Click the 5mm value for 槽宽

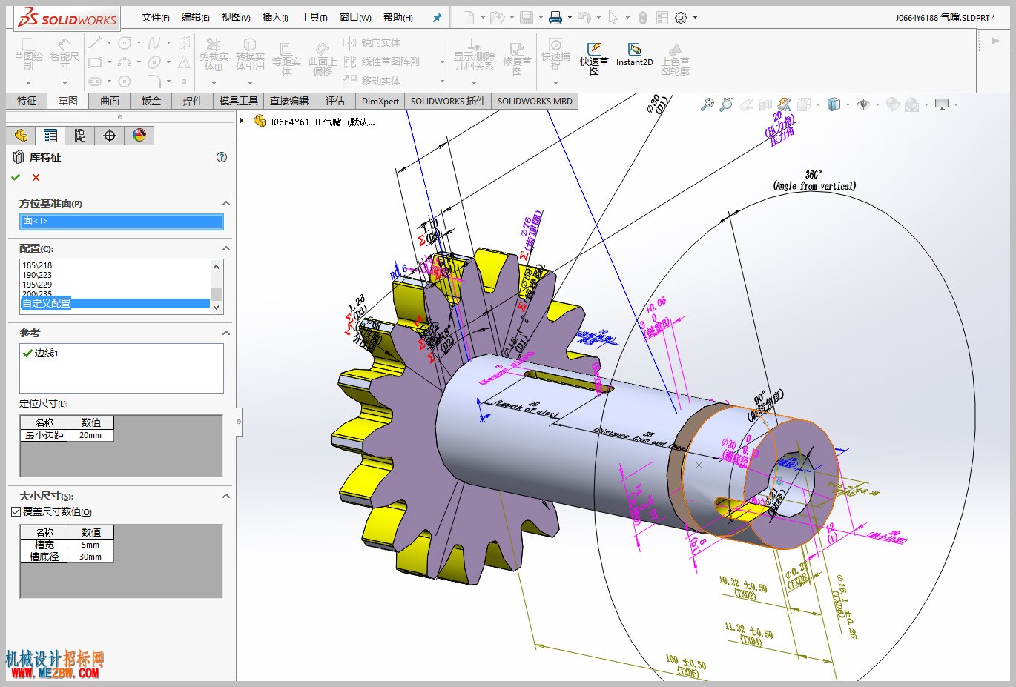pyautogui.click(x=90, y=545)
